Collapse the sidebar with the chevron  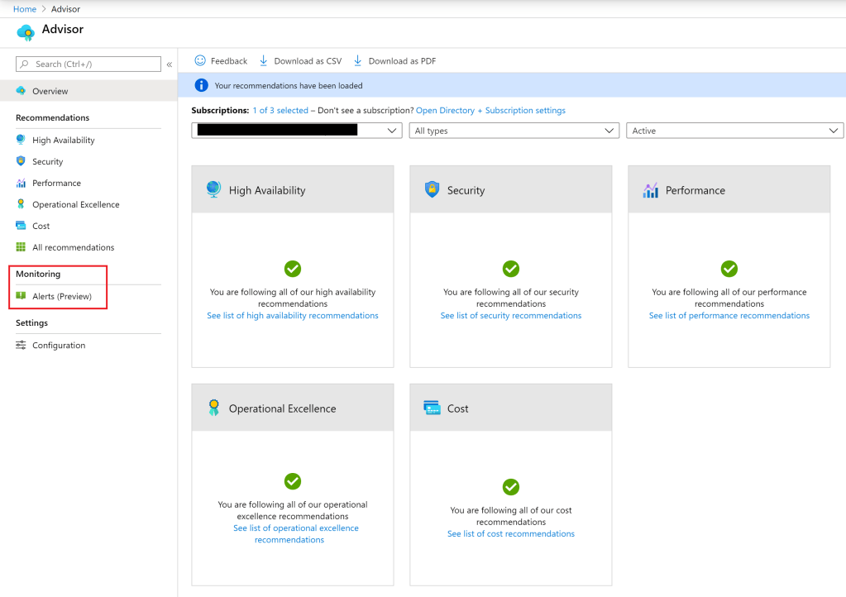pyautogui.click(x=170, y=64)
